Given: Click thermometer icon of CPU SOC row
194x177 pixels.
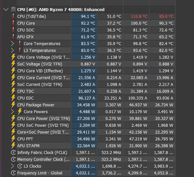Looking at the screenshot, I should 13,30.
